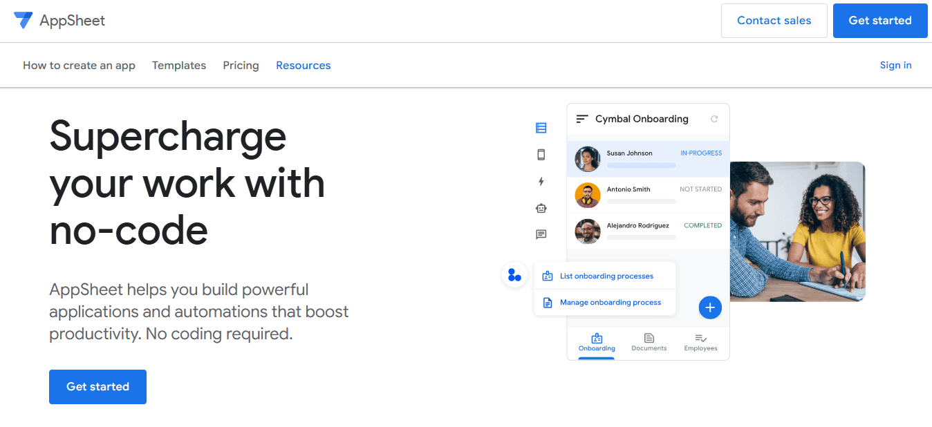Click AppSheet brand name text
The image size is (932, 427).
tap(73, 21)
